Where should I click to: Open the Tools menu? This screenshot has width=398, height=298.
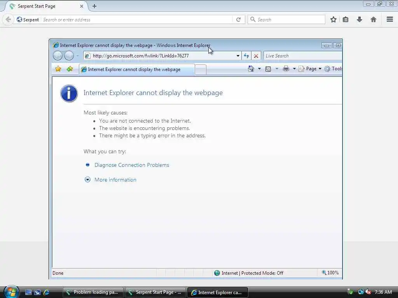[x=333, y=69]
